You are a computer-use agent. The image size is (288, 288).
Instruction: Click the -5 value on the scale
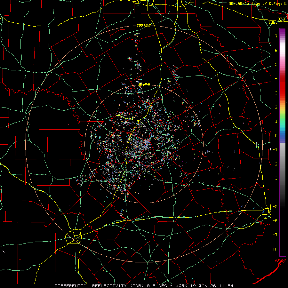[x=275, y=207]
